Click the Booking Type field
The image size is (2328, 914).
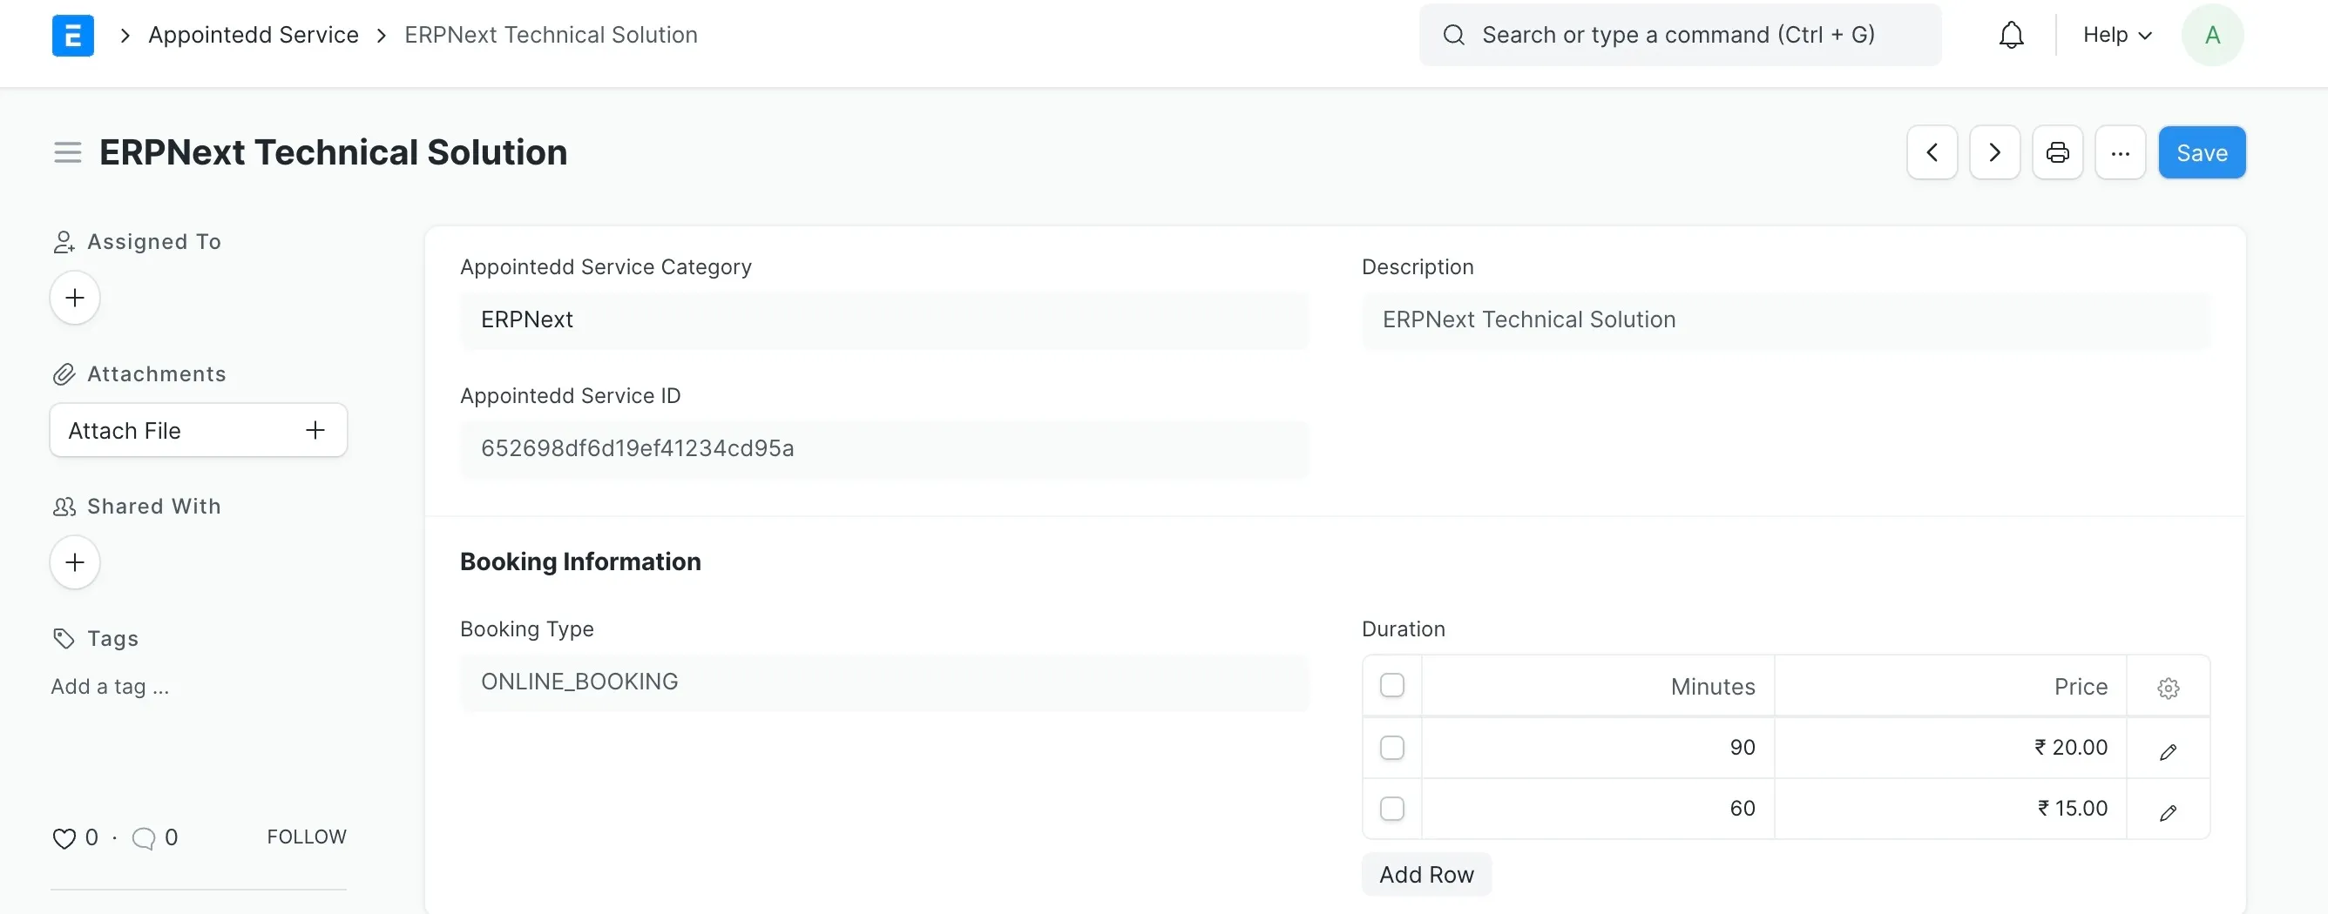tap(883, 682)
